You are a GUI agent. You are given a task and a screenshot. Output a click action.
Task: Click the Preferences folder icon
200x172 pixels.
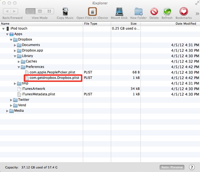pos(23,67)
